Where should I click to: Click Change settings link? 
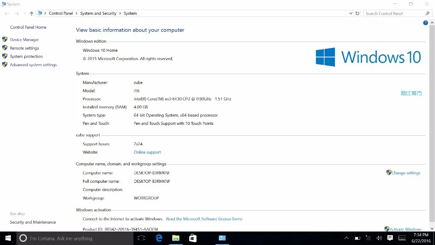tap(406, 173)
